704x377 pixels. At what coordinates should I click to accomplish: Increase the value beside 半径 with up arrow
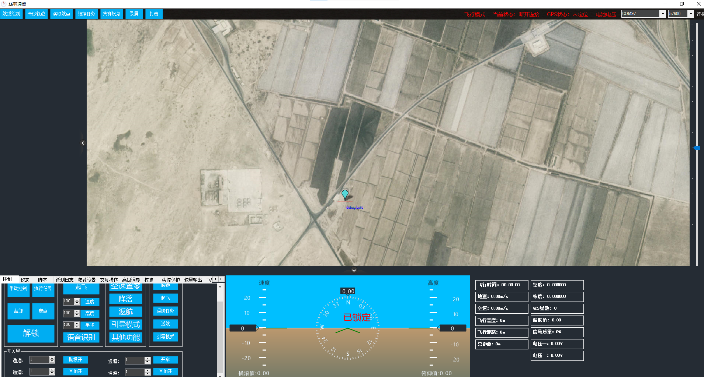77,323
